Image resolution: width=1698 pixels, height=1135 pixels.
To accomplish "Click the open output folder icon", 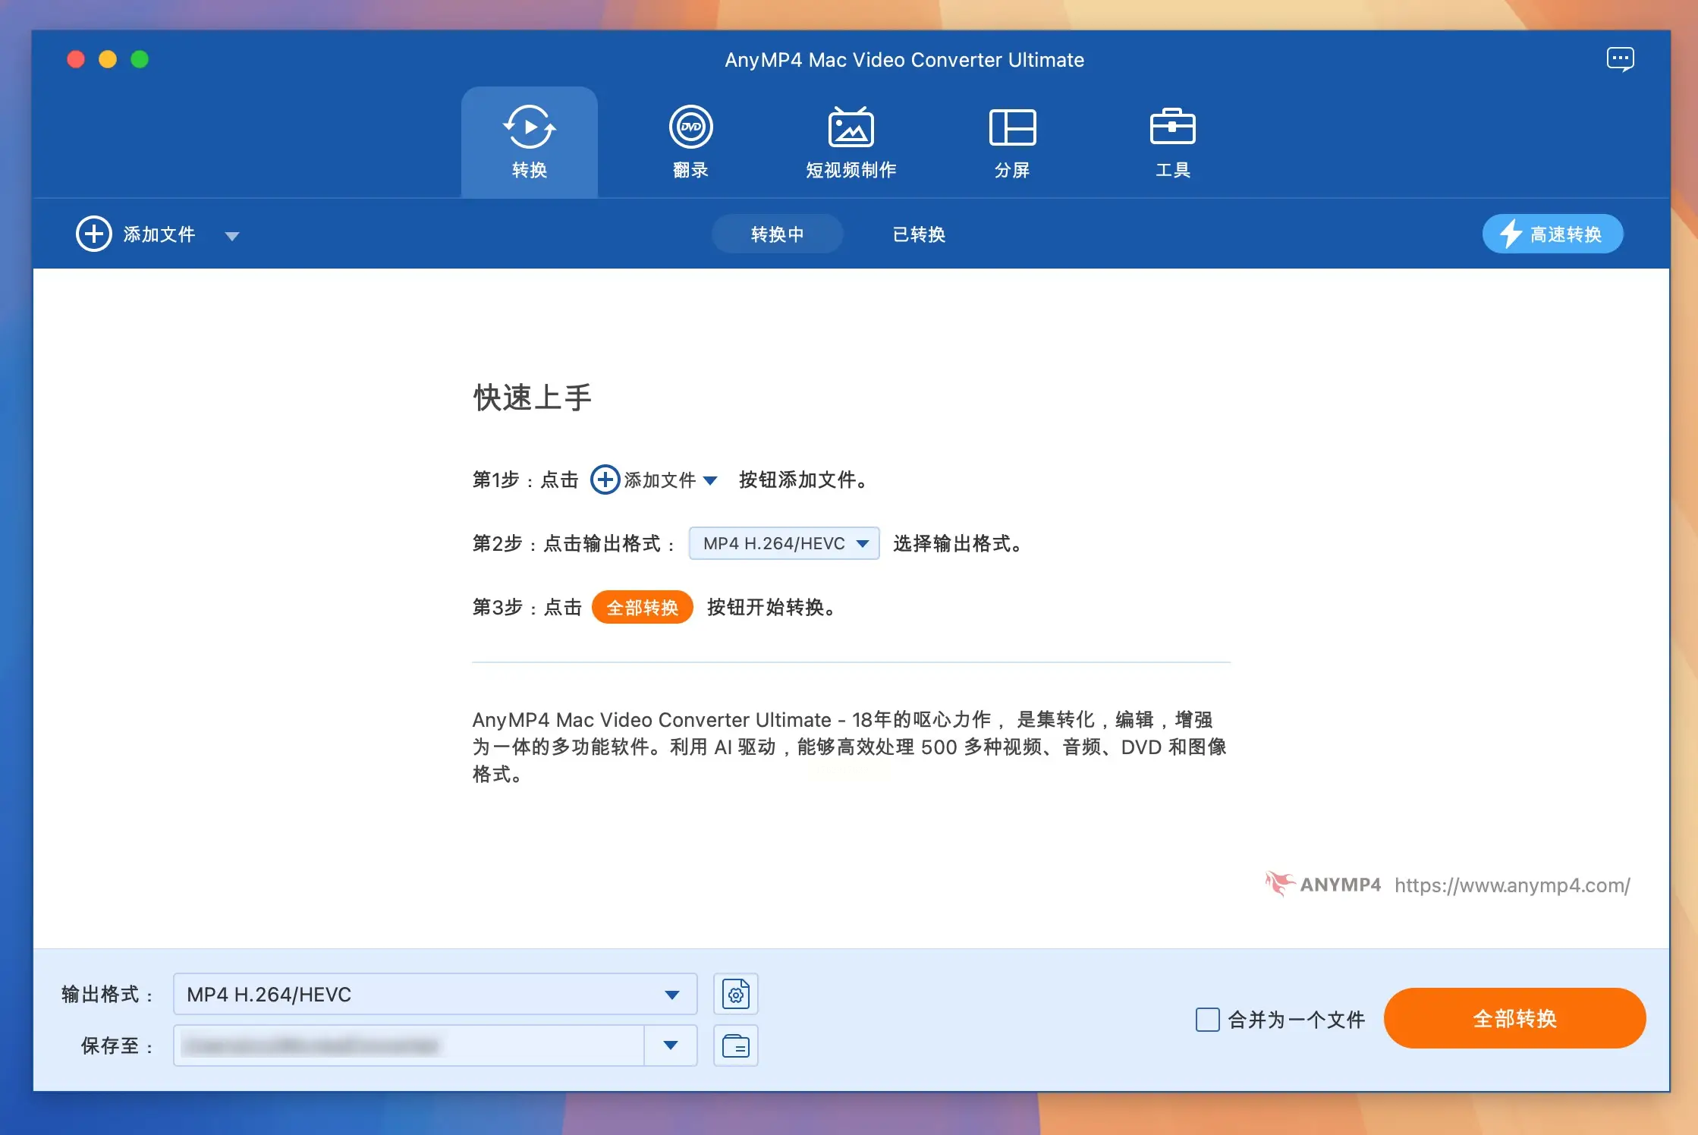I will coord(735,1045).
